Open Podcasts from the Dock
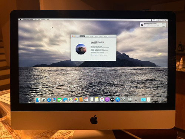 coord(107,99)
